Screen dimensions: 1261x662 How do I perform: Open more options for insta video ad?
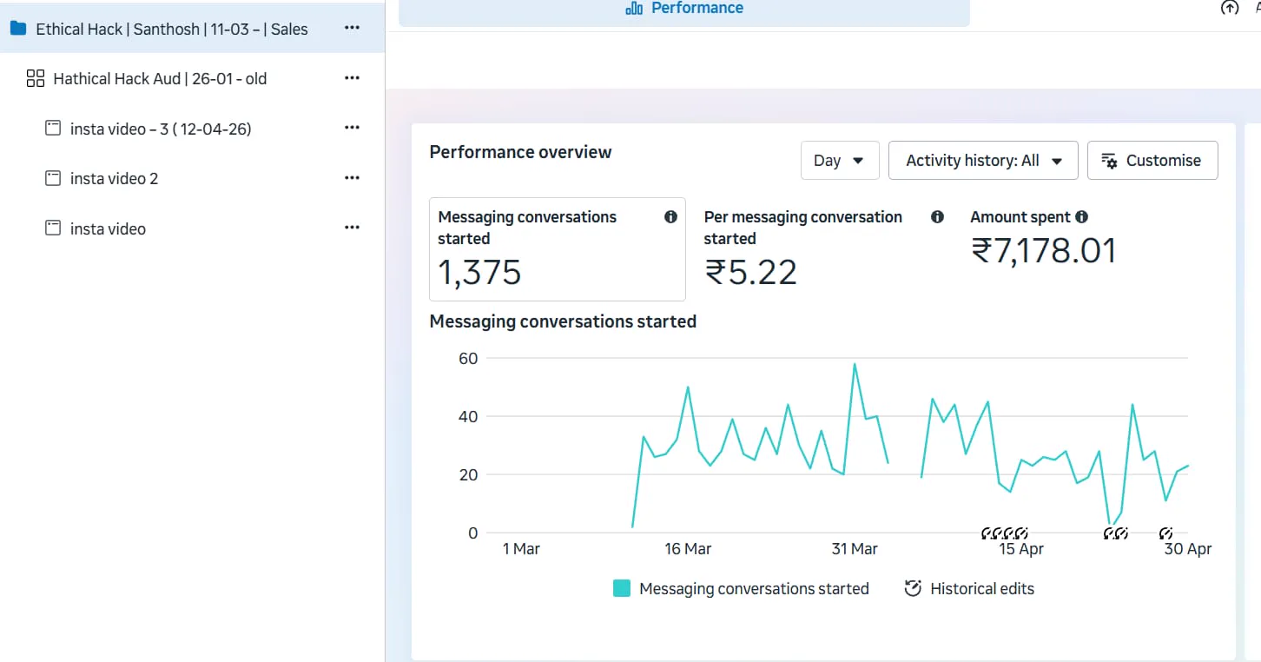tap(352, 228)
